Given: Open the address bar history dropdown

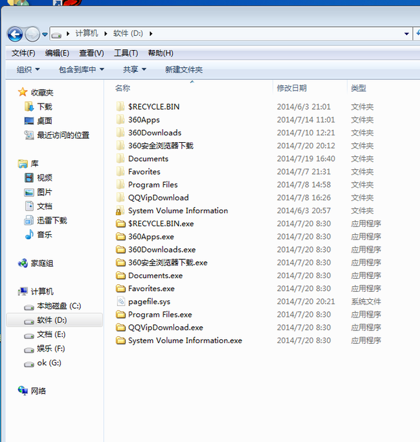Looking at the screenshot, I should click(406, 34).
